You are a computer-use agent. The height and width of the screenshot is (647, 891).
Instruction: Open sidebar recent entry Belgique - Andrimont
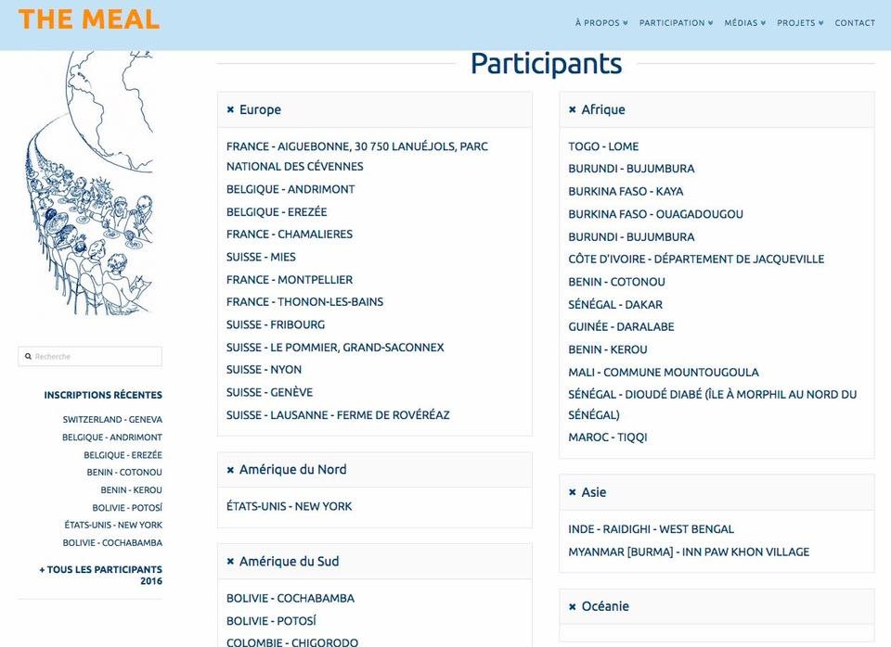pyautogui.click(x=112, y=438)
